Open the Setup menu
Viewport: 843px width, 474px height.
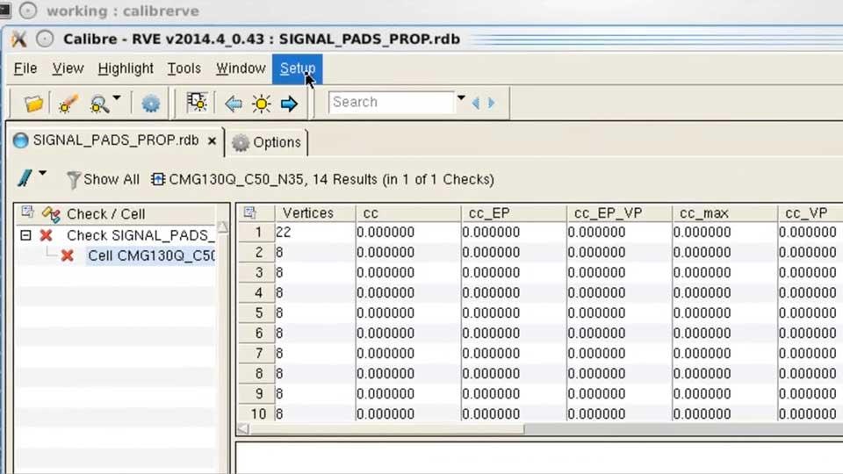pyautogui.click(x=298, y=68)
